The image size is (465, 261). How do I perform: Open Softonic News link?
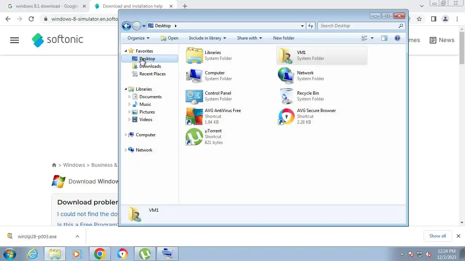pos(442,40)
